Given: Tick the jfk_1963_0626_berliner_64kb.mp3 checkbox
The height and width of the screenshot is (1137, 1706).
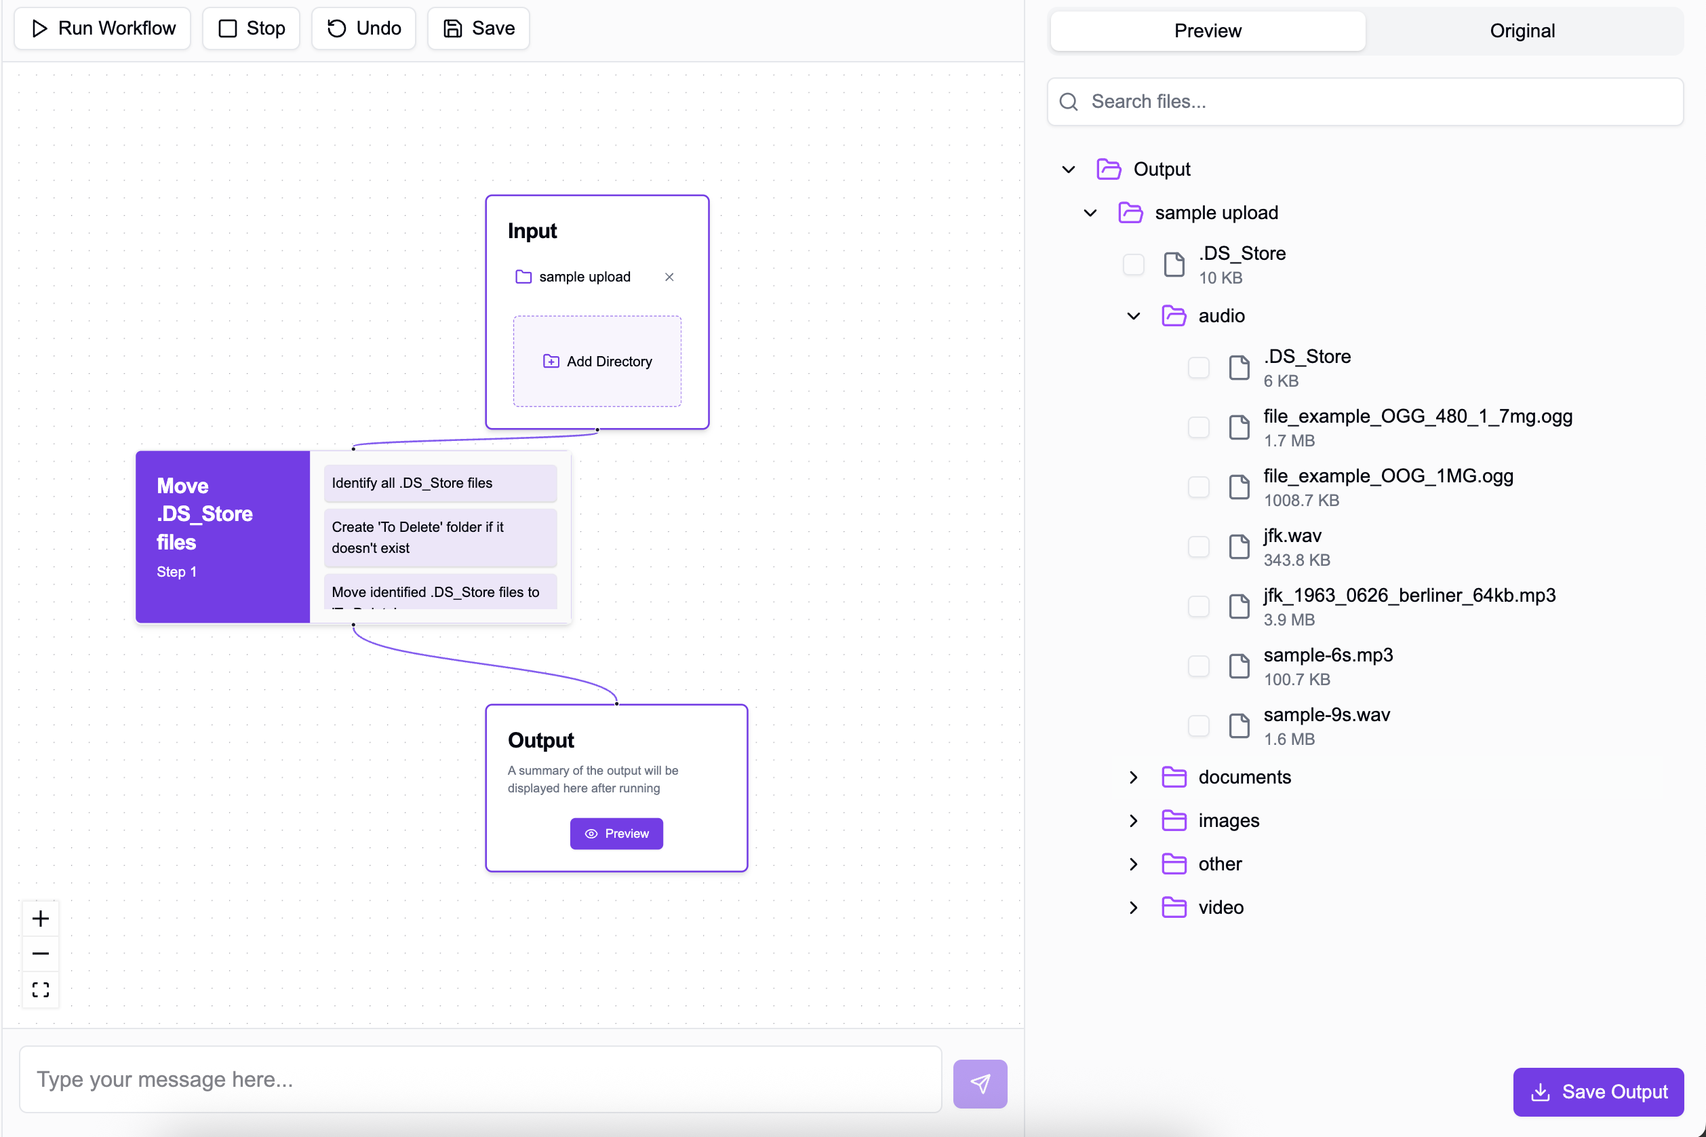Looking at the screenshot, I should pos(1199,606).
